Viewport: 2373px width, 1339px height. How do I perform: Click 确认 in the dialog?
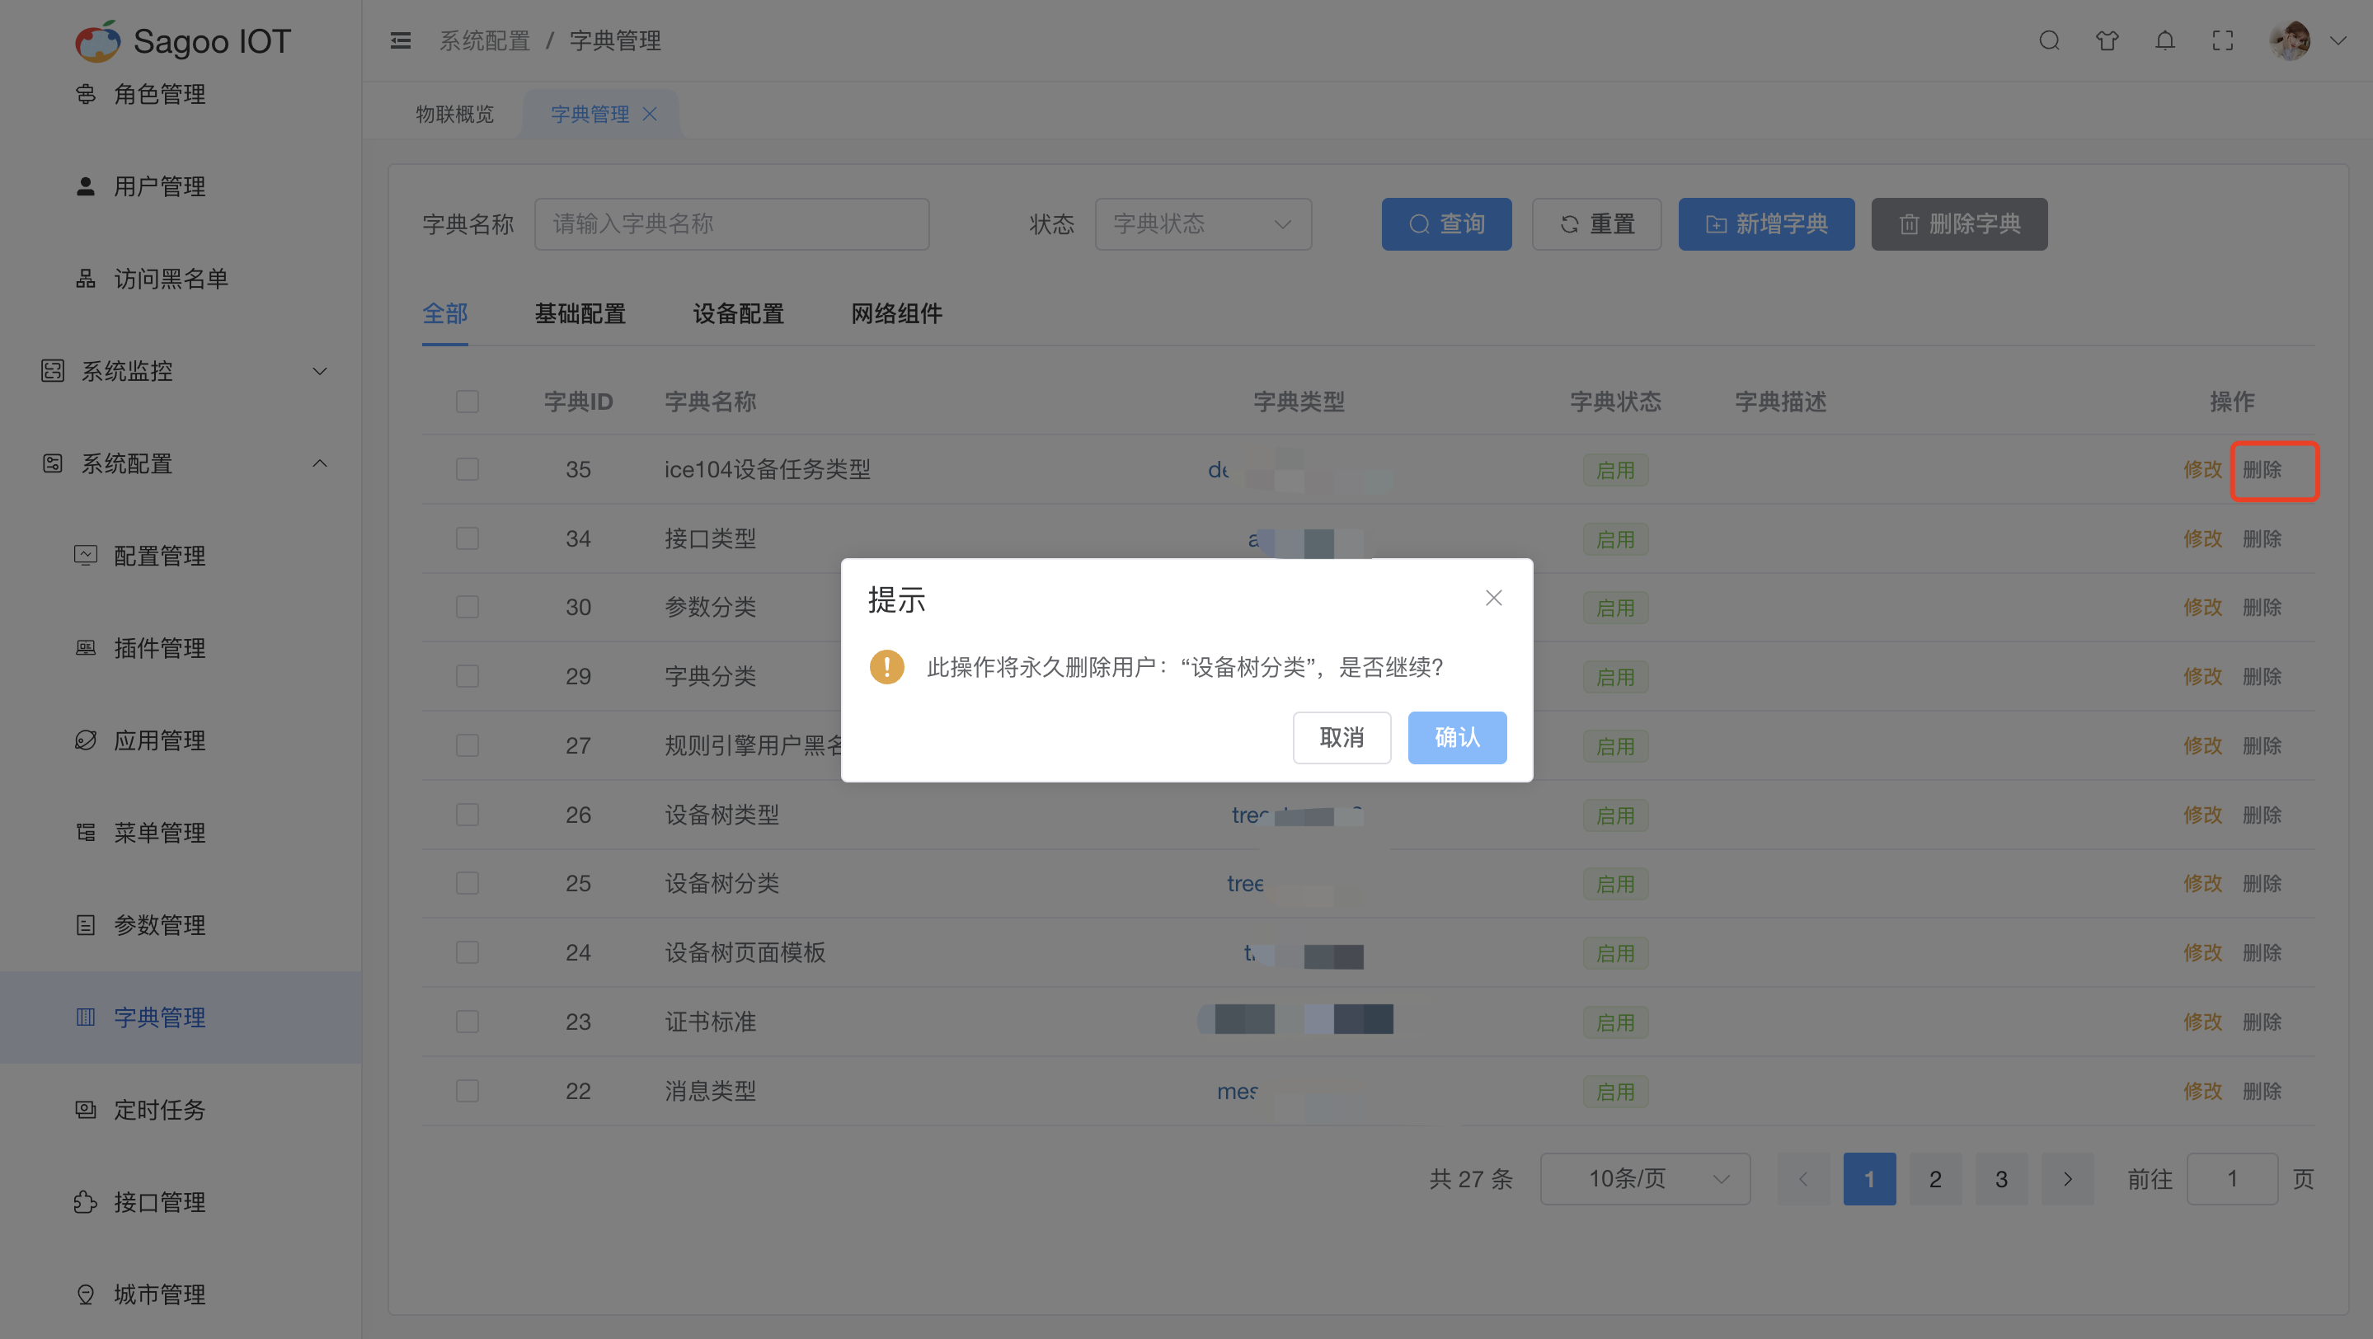click(1457, 737)
